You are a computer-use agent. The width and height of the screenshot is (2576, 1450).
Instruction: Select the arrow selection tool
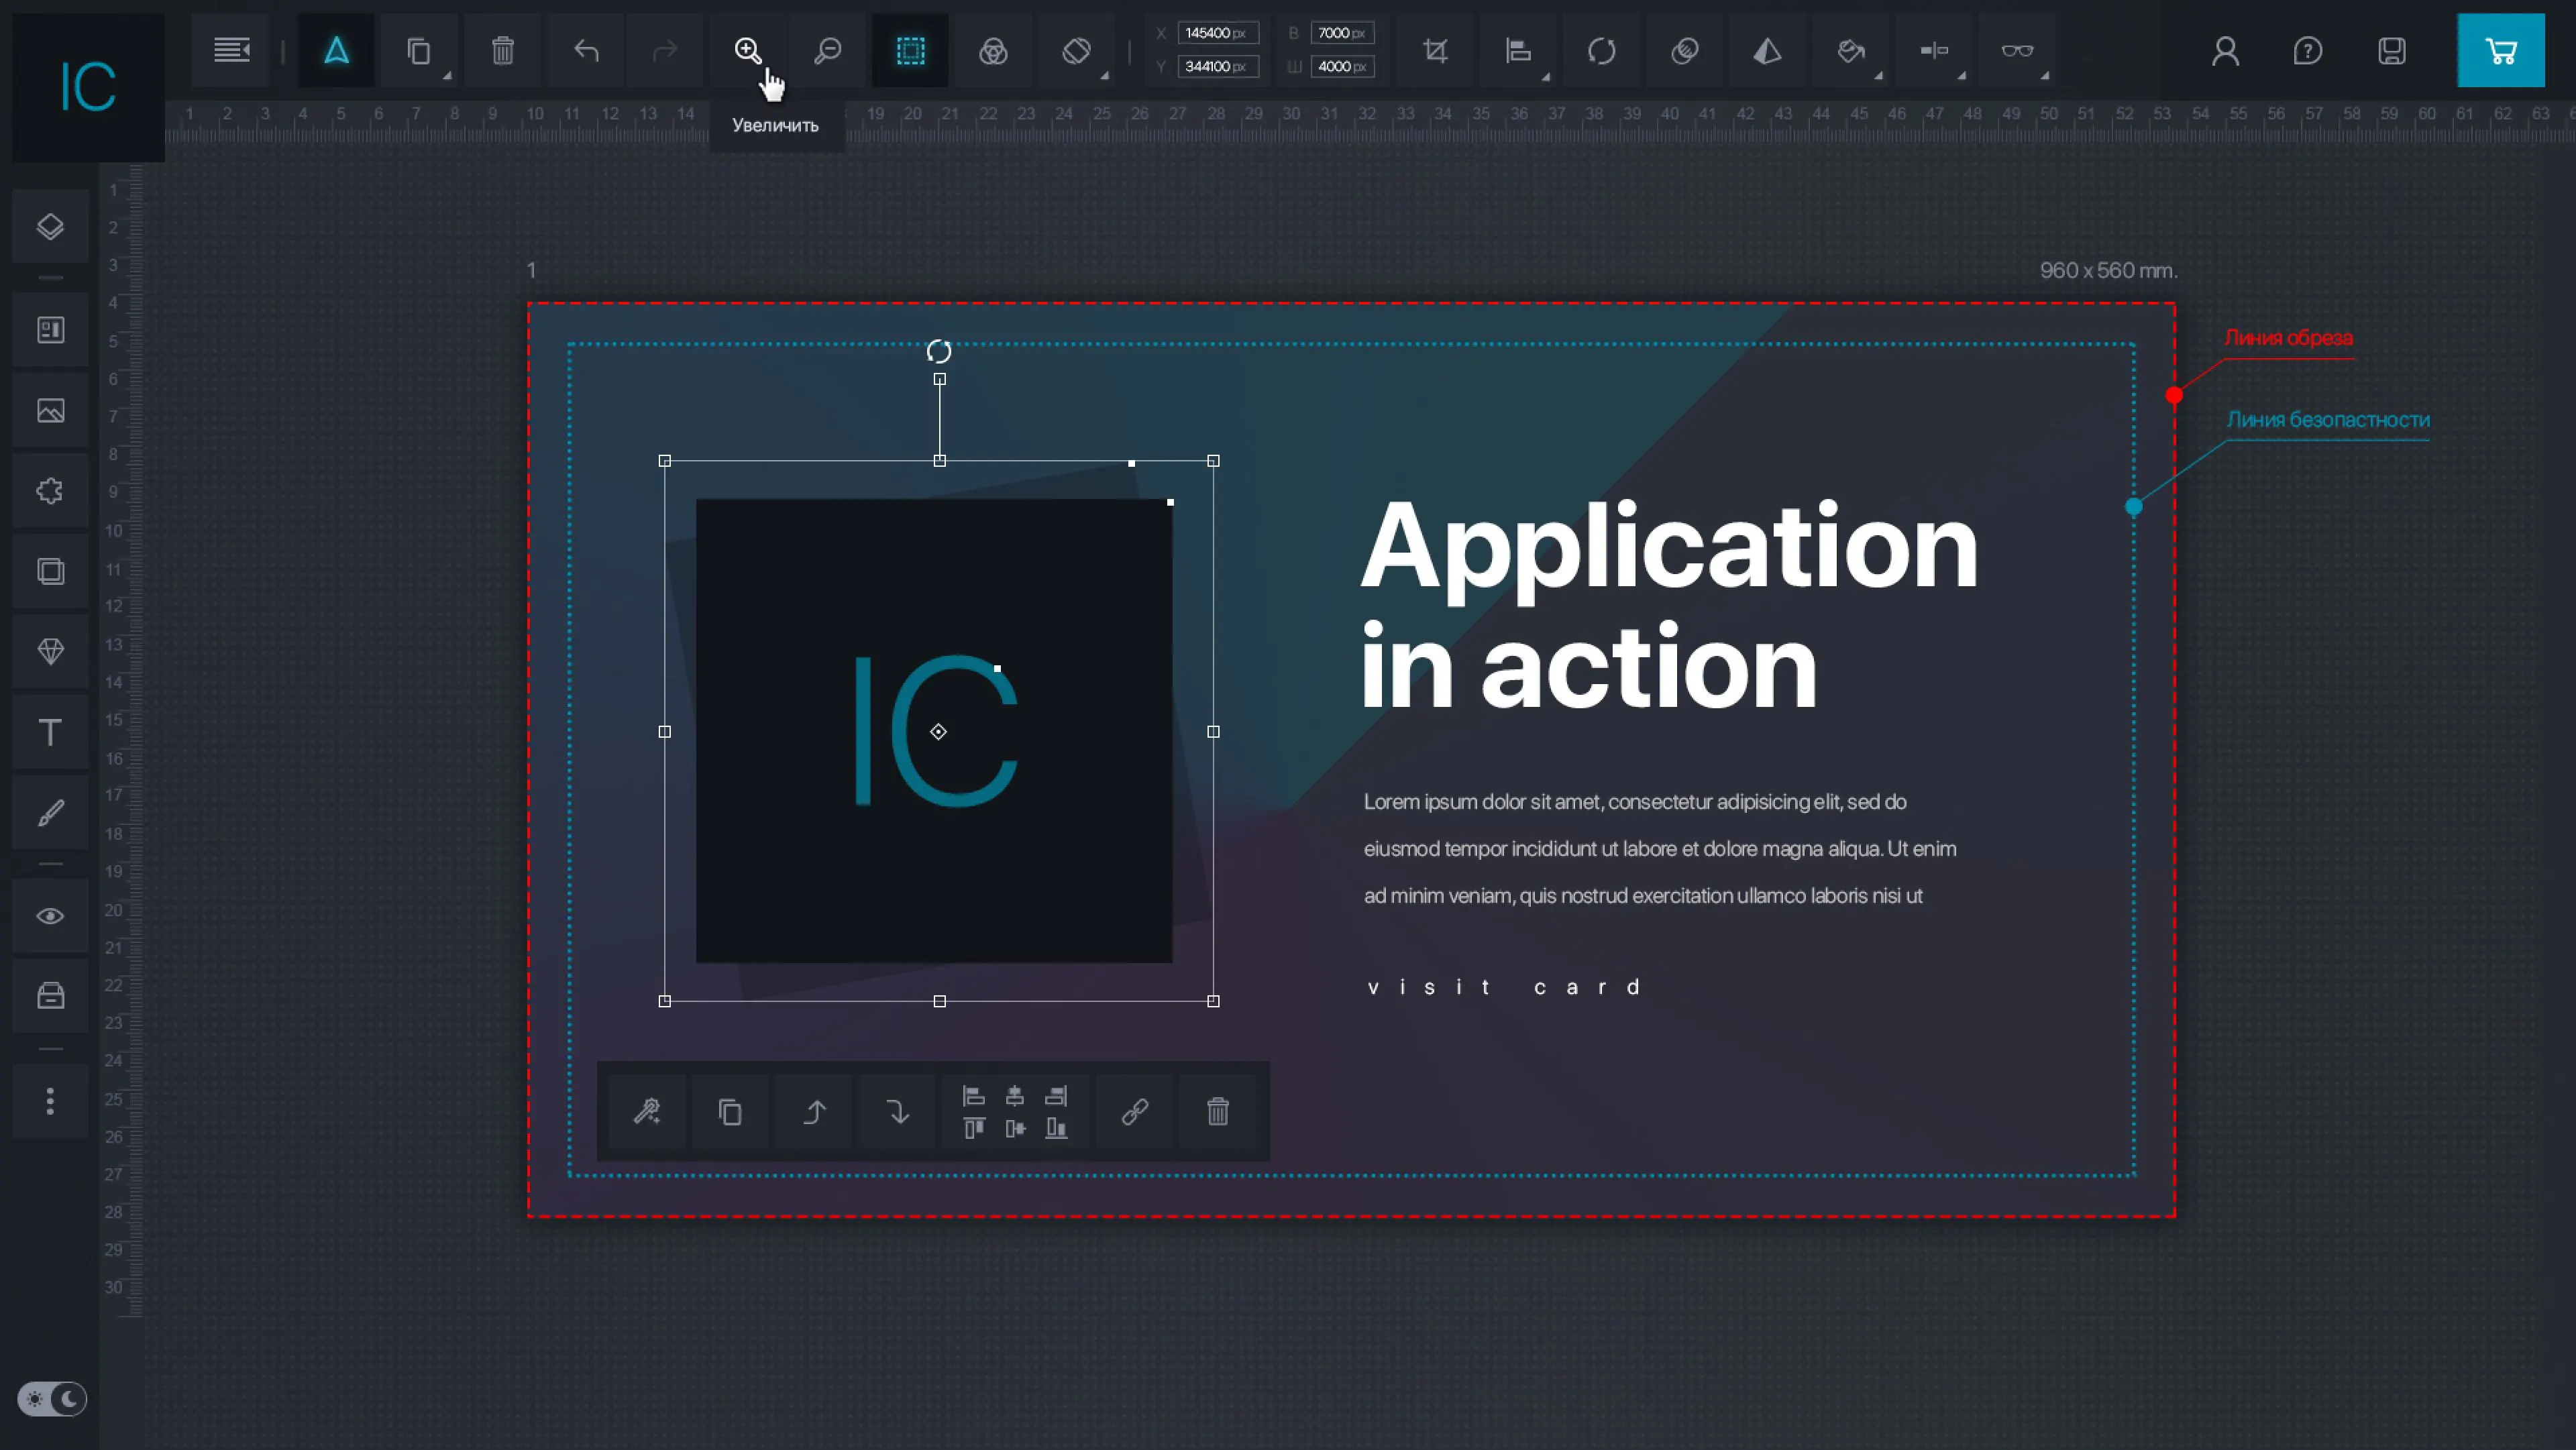(336, 50)
